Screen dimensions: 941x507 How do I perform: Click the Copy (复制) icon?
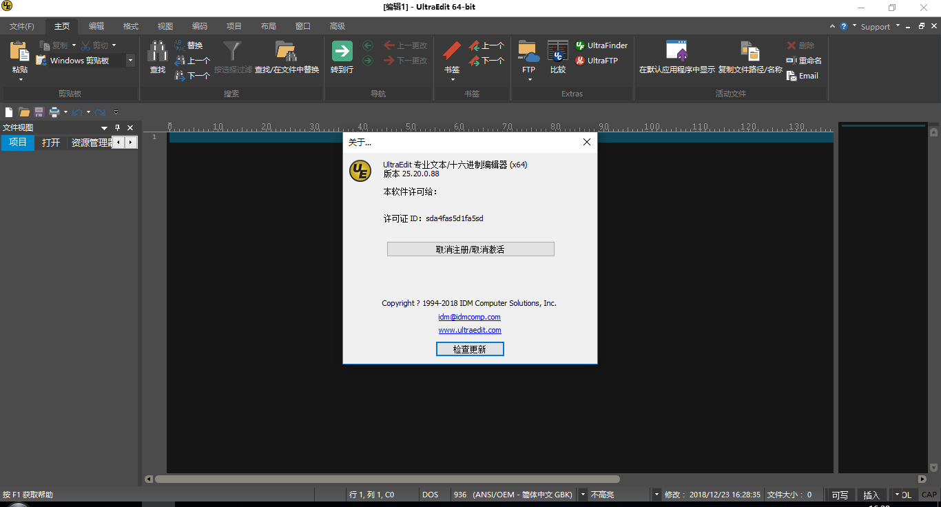click(x=44, y=45)
